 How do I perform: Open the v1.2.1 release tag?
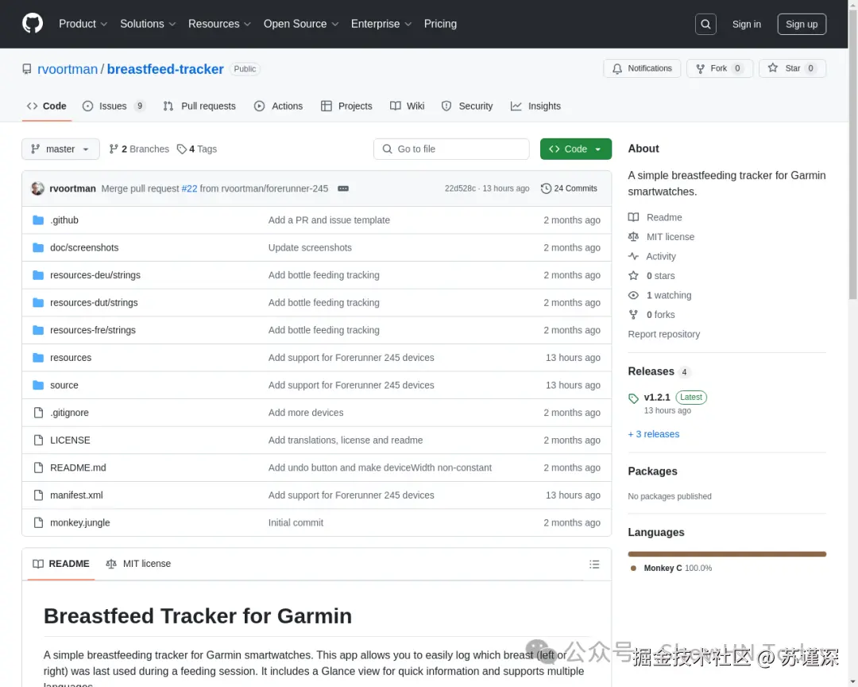pyautogui.click(x=657, y=398)
